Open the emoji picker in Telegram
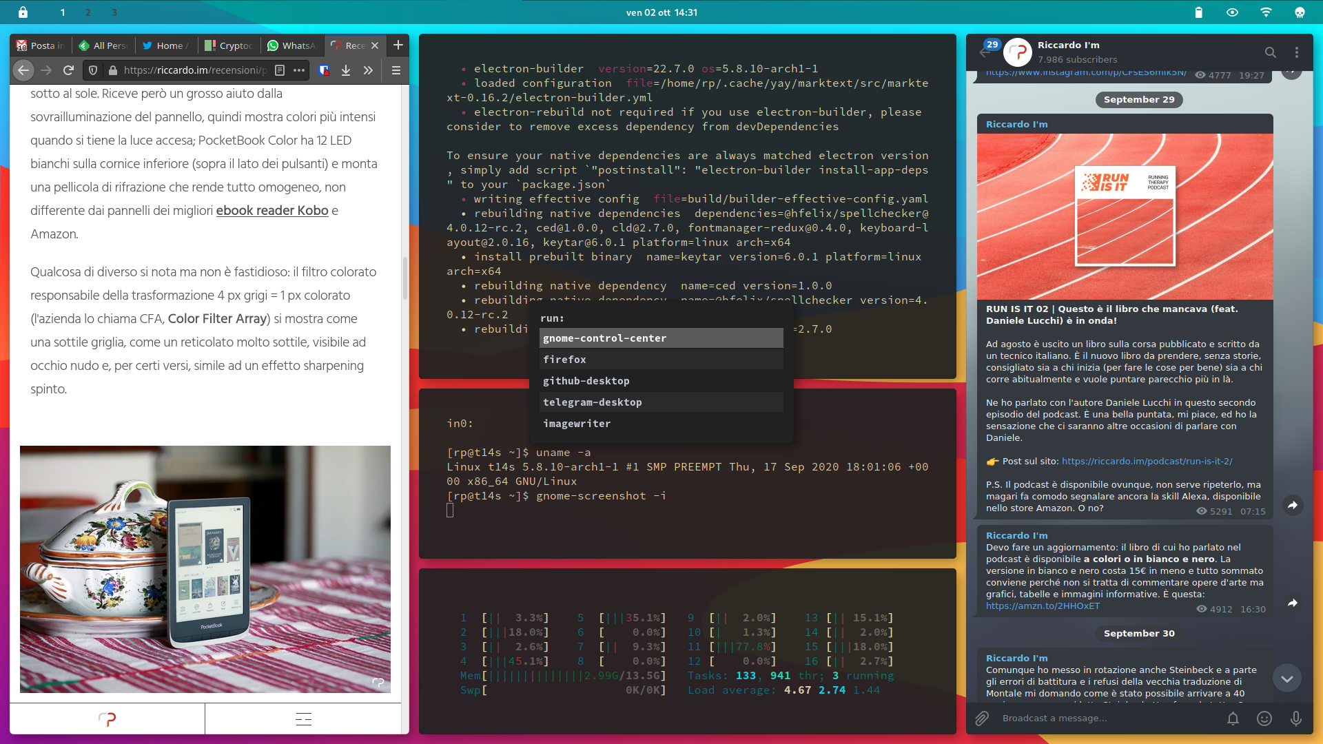The image size is (1323, 744). point(1264,719)
